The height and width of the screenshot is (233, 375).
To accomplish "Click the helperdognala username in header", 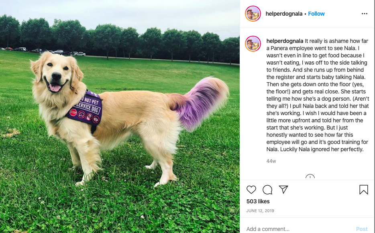I will coord(284,14).
